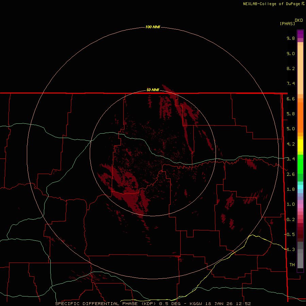Pick the pink segment of the color bar
The height and width of the screenshot is (306, 306).
[300, 206]
